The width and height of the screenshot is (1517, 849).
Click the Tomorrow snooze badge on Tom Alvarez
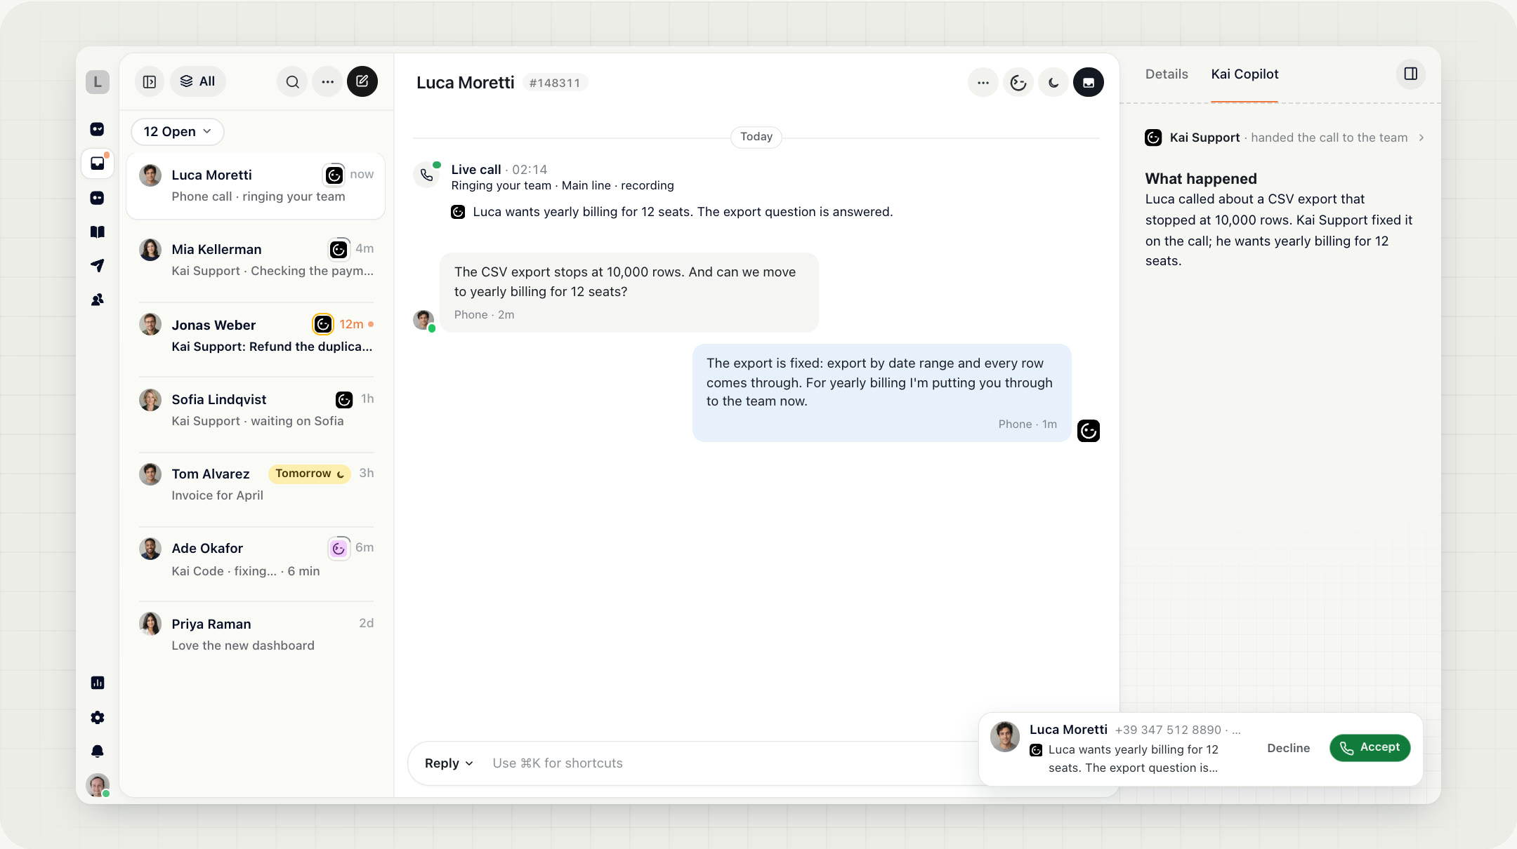click(x=309, y=474)
